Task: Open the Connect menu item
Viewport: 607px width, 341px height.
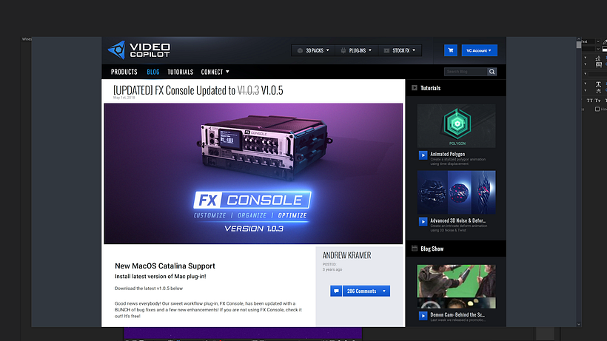Action: [212, 72]
